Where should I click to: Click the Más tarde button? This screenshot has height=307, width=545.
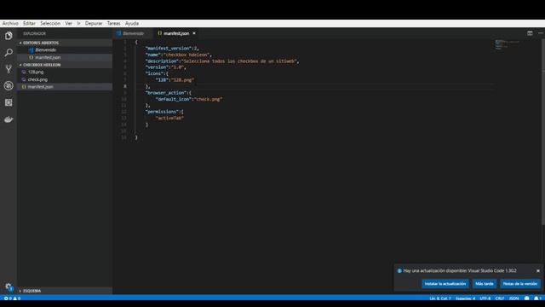485,284
